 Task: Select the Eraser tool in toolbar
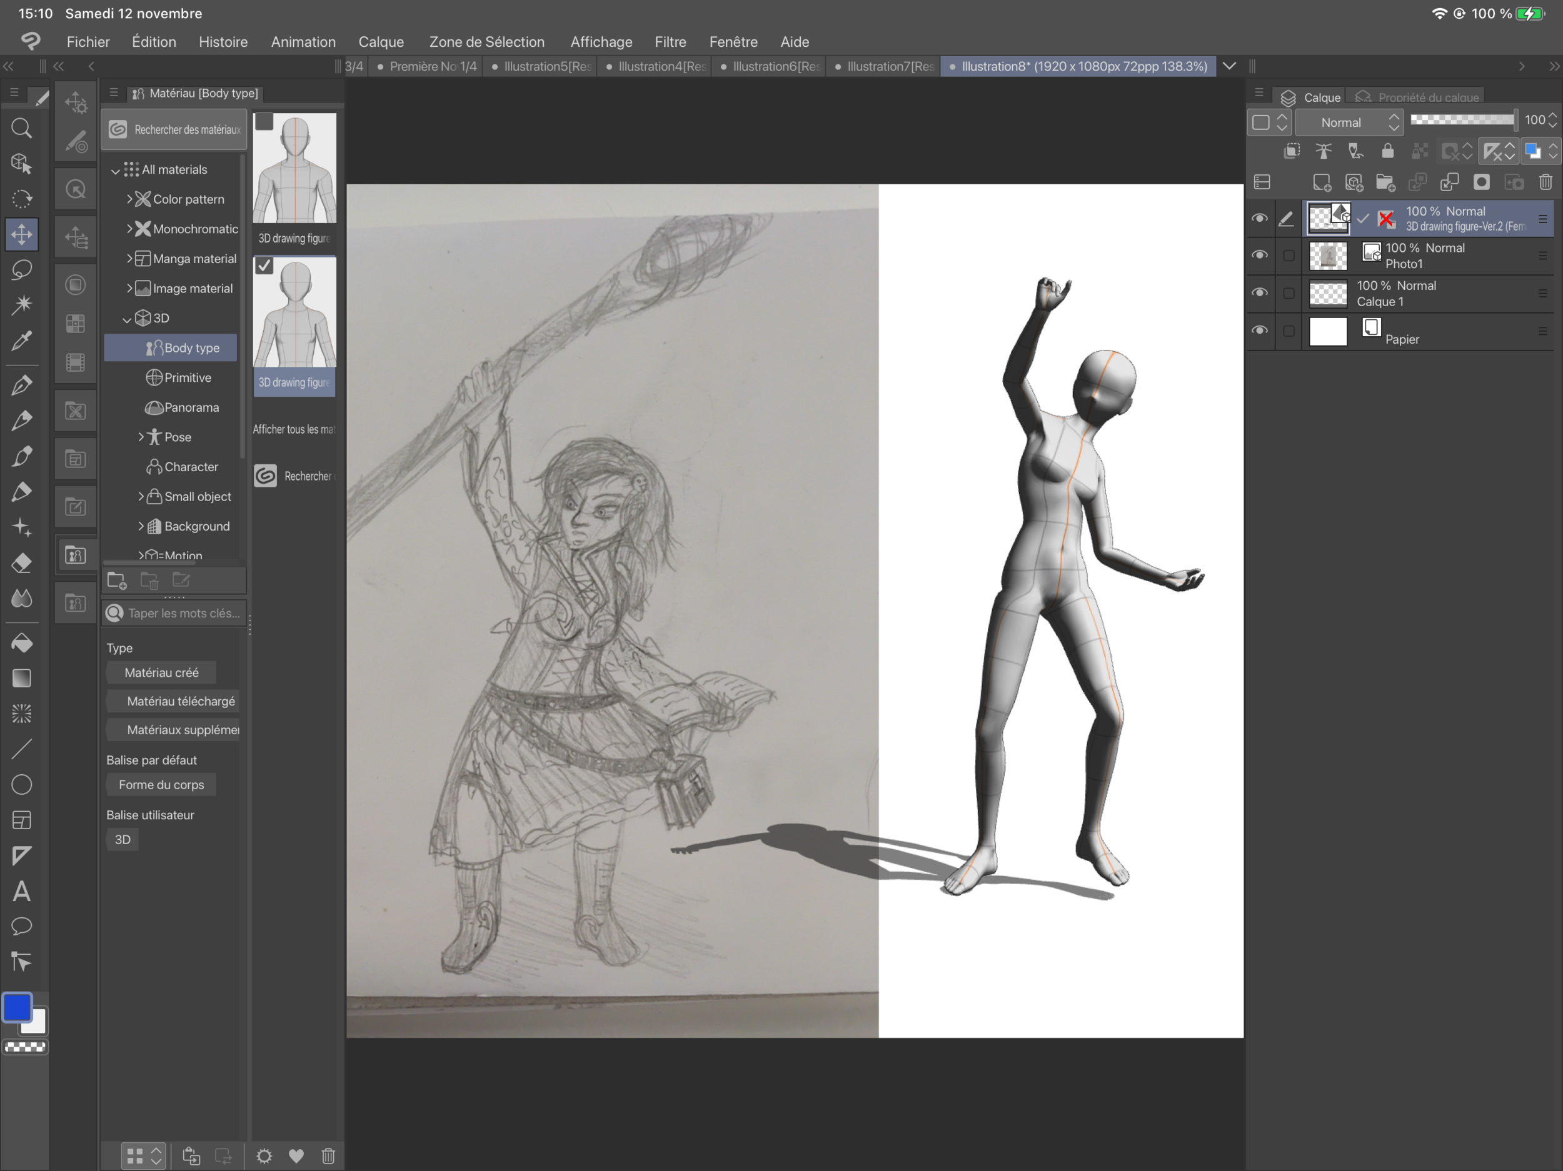click(x=21, y=563)
